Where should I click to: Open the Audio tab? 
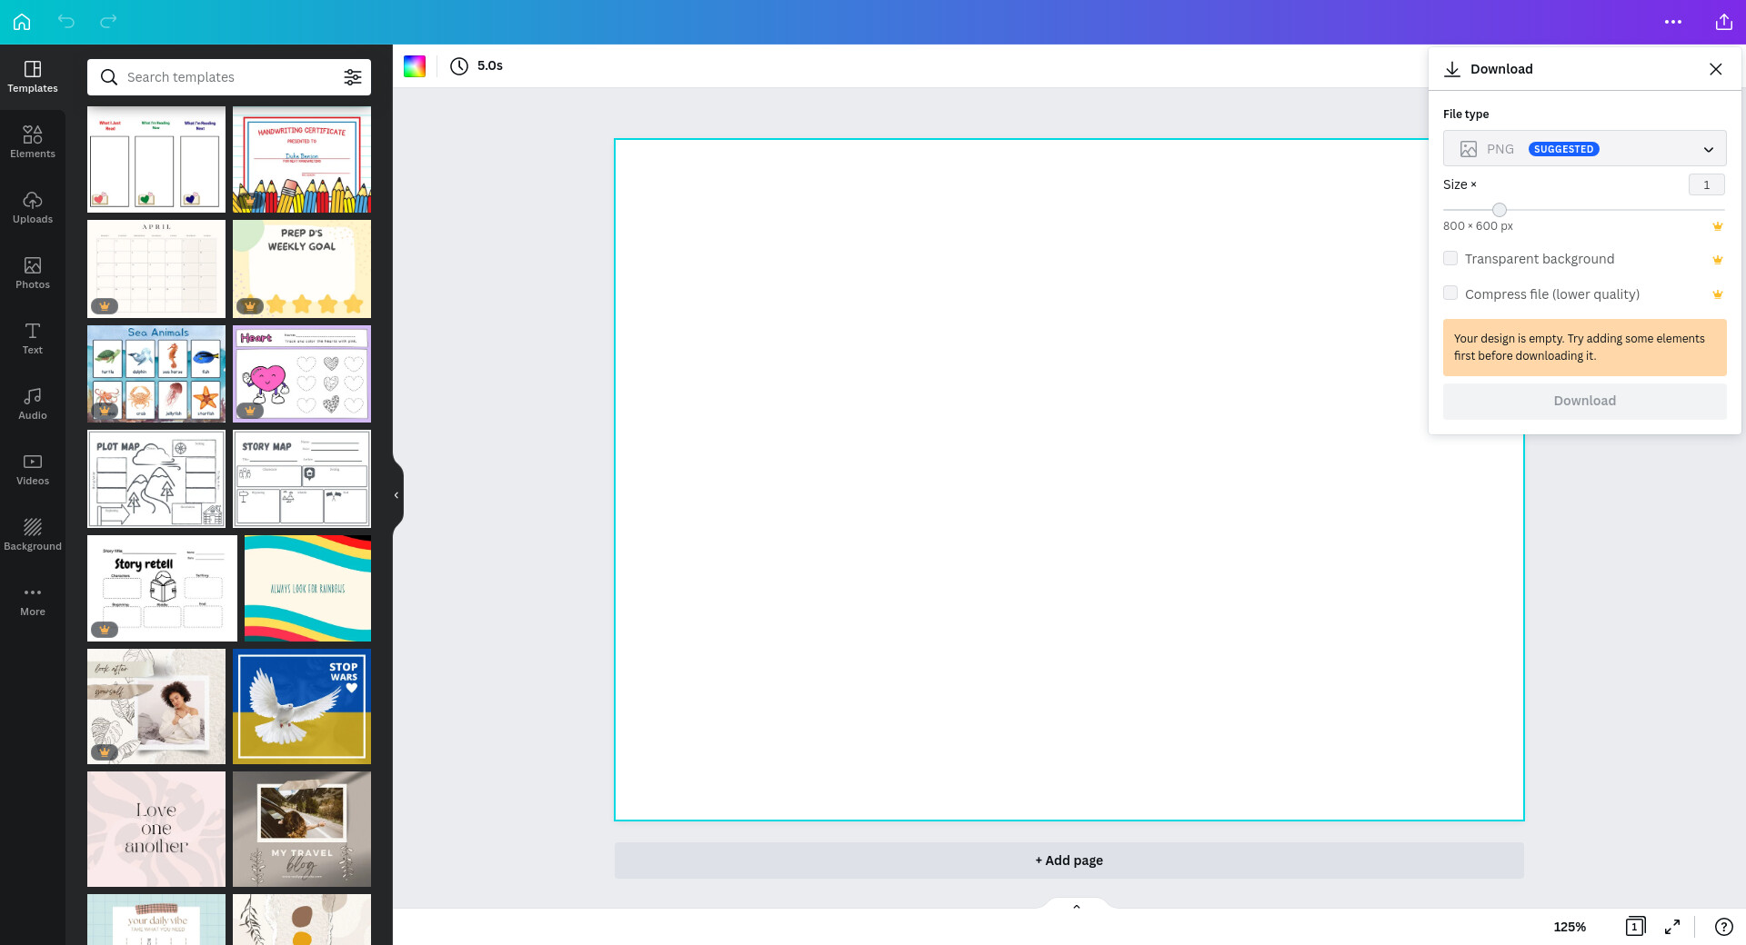point(33,404)
